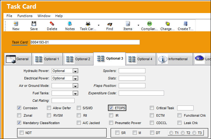Image resolution: width=211 pixels, height=139 pixels.
Task: Check the RII checkbox
Action: [79, 115]
